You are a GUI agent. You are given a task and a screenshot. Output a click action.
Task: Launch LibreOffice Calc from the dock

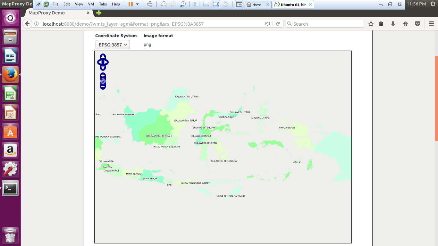tap(11, 94)
